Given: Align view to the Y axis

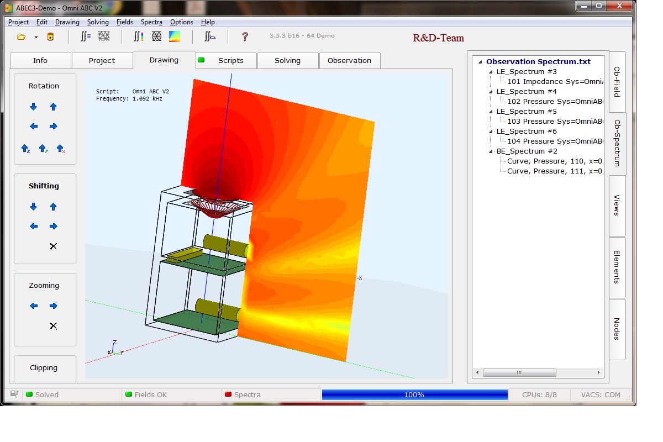Looking at the screenshot, I should pos(43,149).
